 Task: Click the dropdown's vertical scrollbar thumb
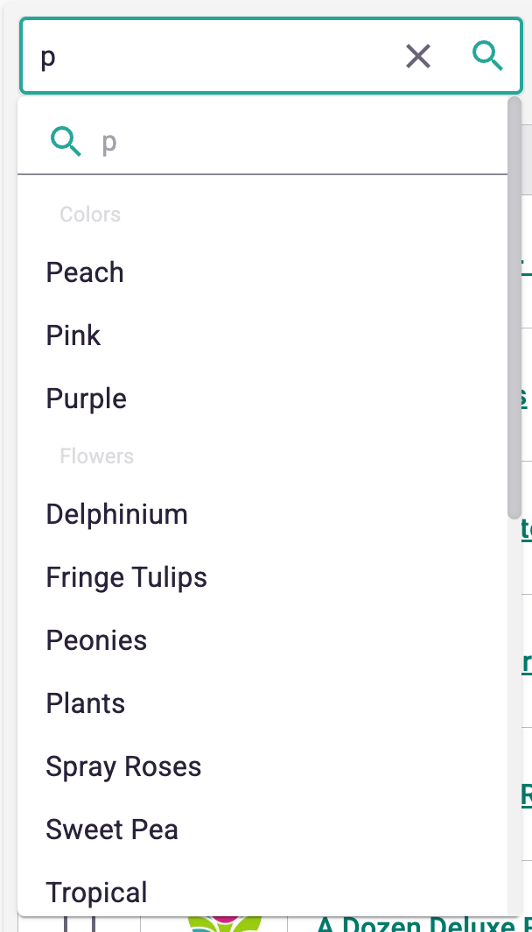[514, 308]
